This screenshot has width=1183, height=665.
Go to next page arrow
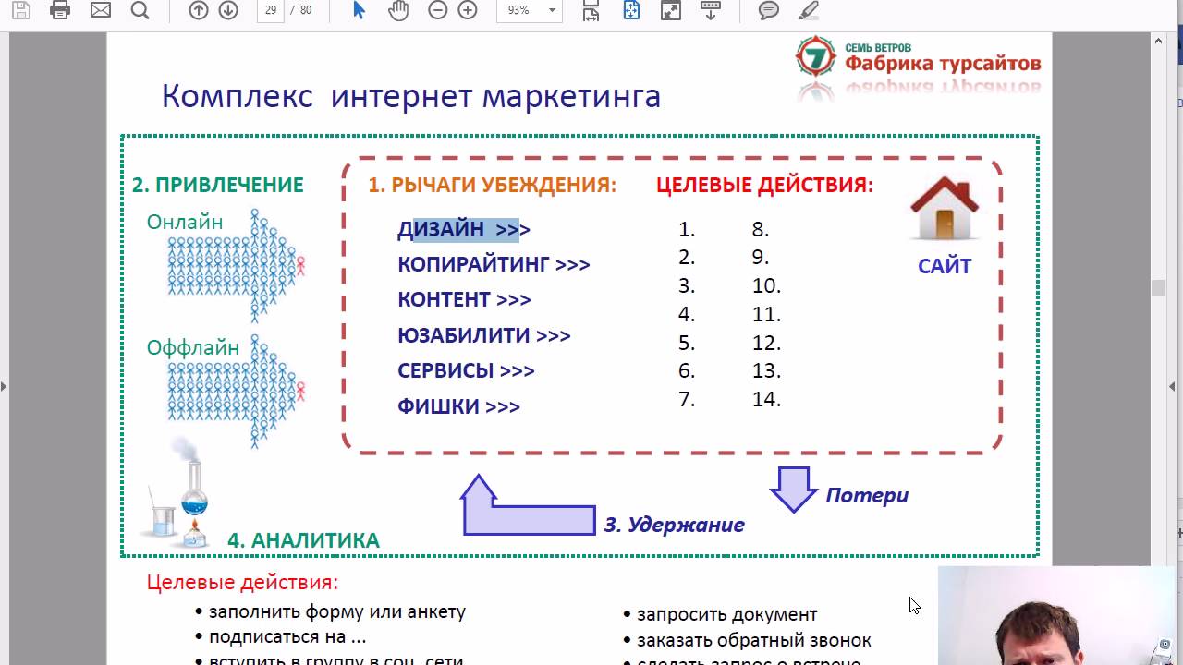click(227, 10)
